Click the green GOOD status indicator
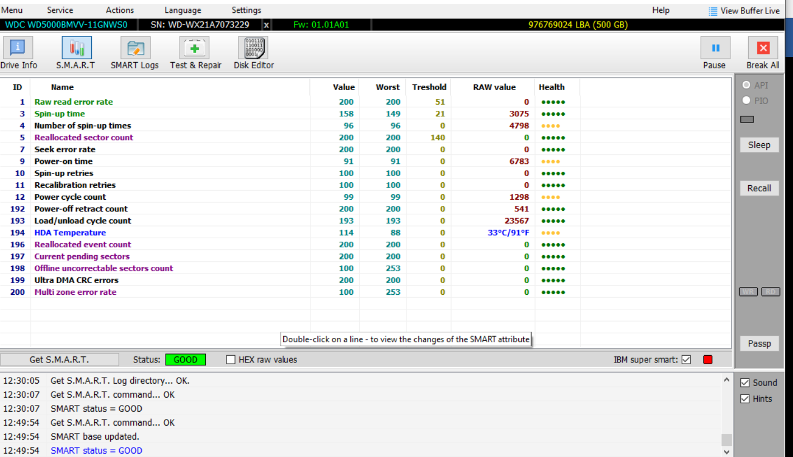The width and height of the screenshot is (793, 457). coord(185,360)
